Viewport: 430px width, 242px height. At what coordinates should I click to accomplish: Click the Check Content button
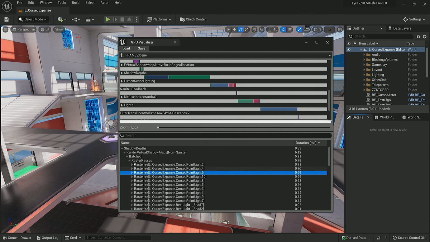[194, 19]
